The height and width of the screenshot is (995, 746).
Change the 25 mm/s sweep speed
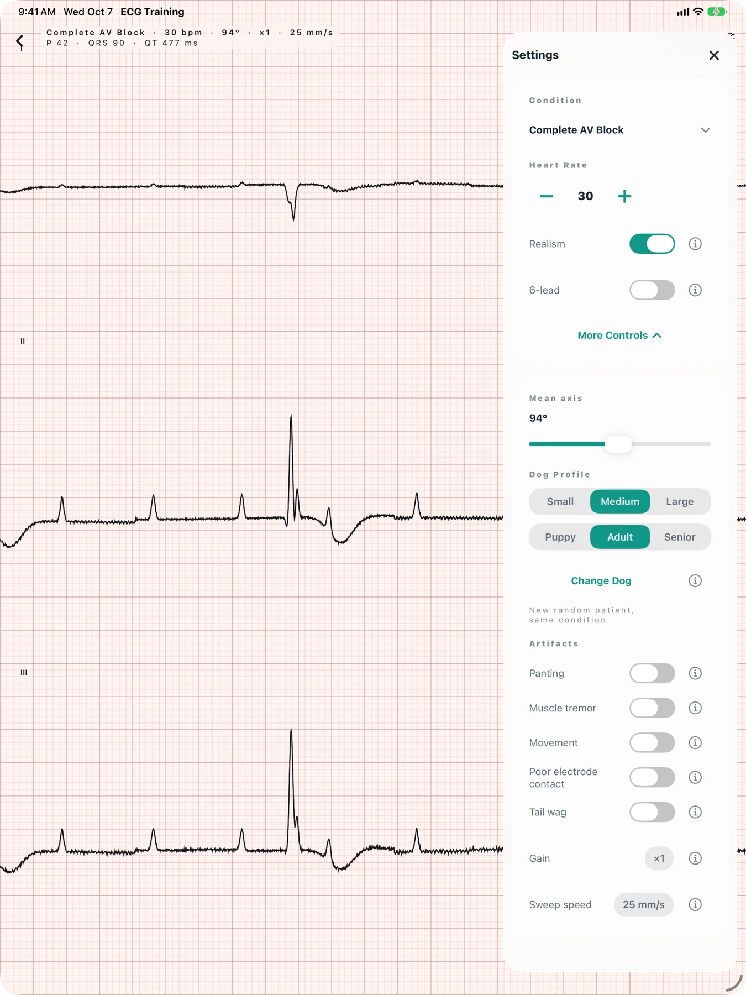(x=643, y=905)
